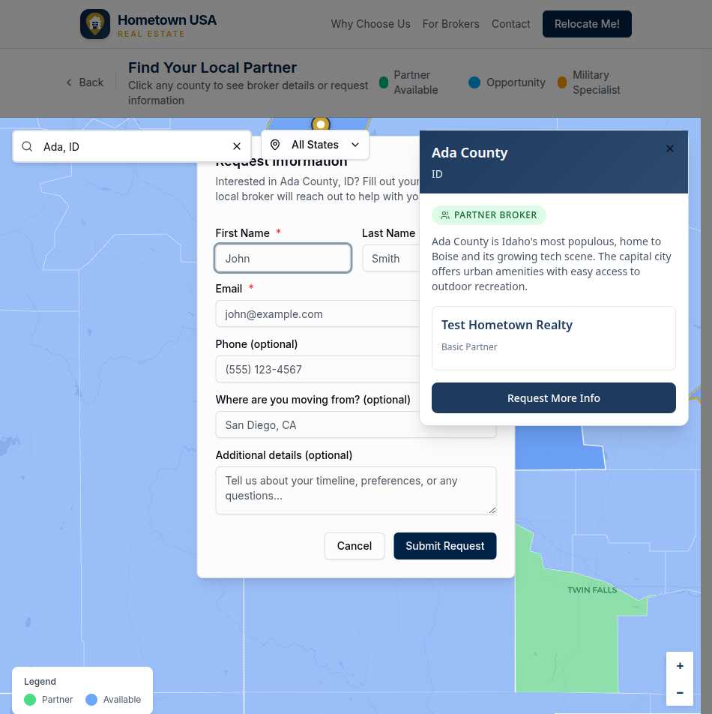Zoom in on the map

pos(680,666)
